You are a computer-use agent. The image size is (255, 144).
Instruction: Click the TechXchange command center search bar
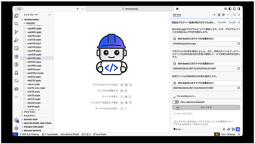pos(130,9)
